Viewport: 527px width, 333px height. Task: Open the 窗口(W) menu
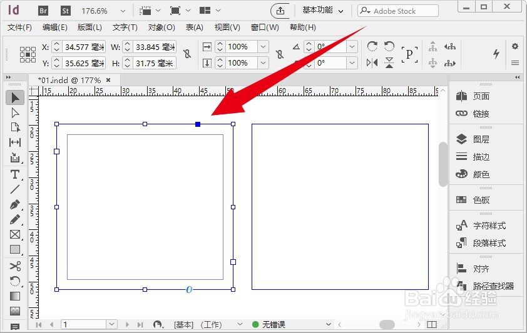pyautogui.click(x=265, y=27)
